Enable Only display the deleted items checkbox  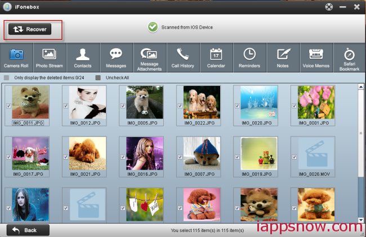point(7,78)
